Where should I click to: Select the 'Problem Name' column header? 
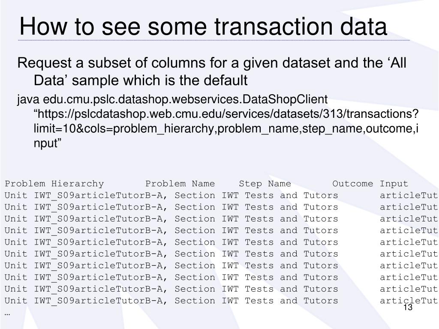click(x=180, y=184)
